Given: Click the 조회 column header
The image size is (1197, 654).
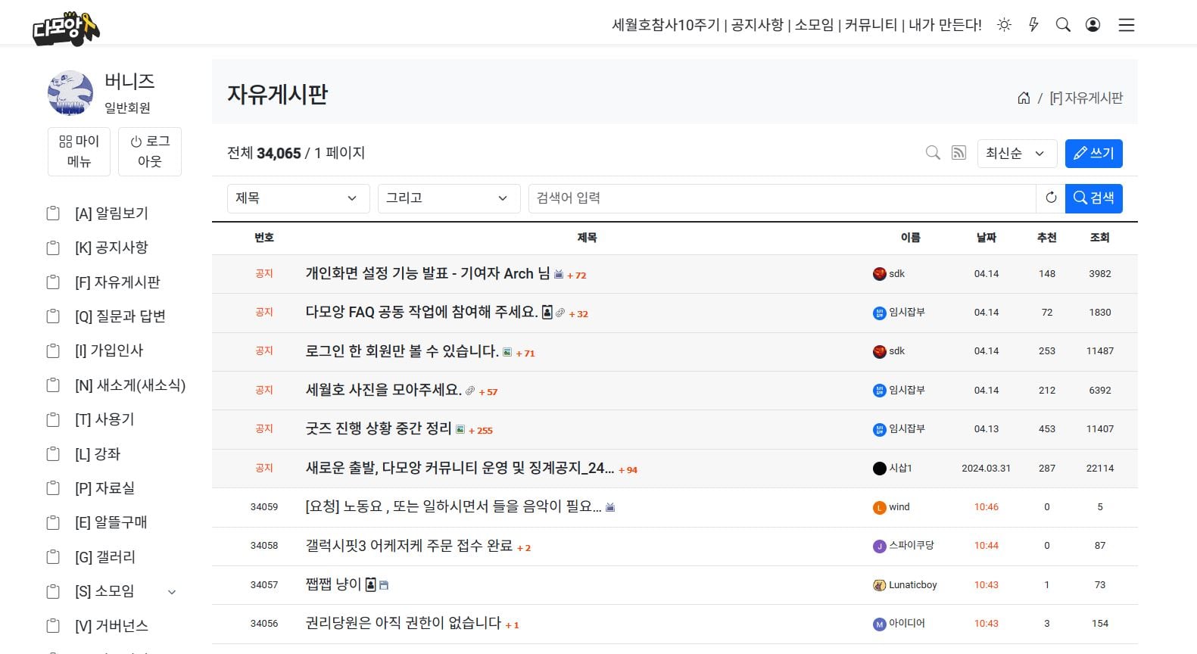Looking at the screenshot, I should (1100, 238).
